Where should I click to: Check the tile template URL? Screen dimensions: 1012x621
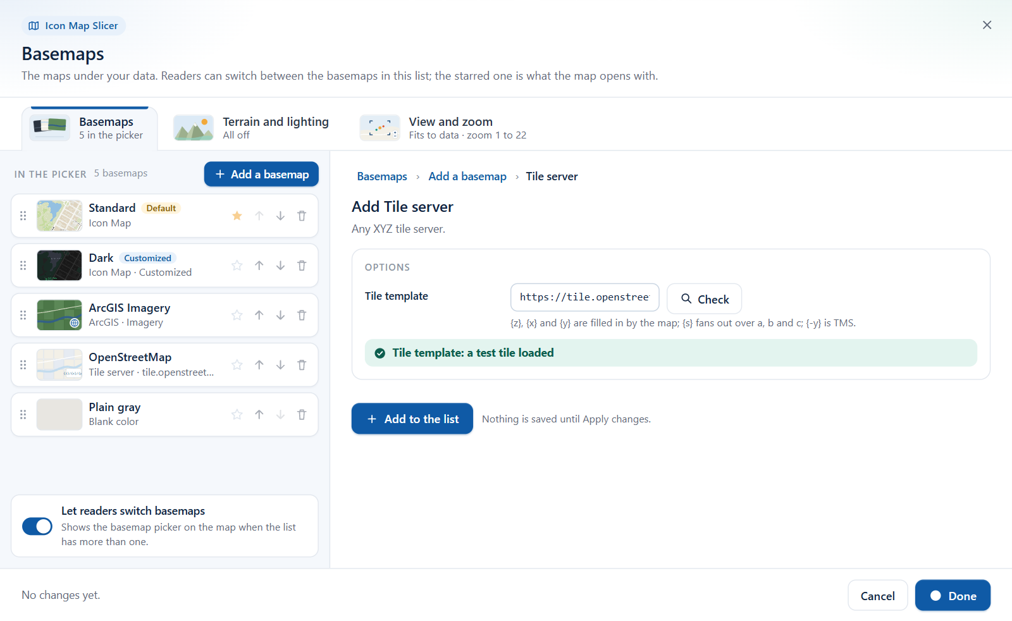click(705, 299)
